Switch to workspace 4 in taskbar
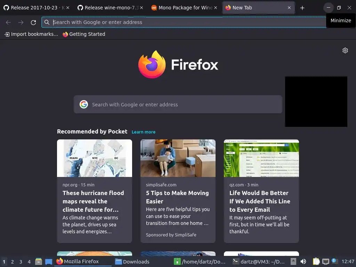 pos(29,262)
